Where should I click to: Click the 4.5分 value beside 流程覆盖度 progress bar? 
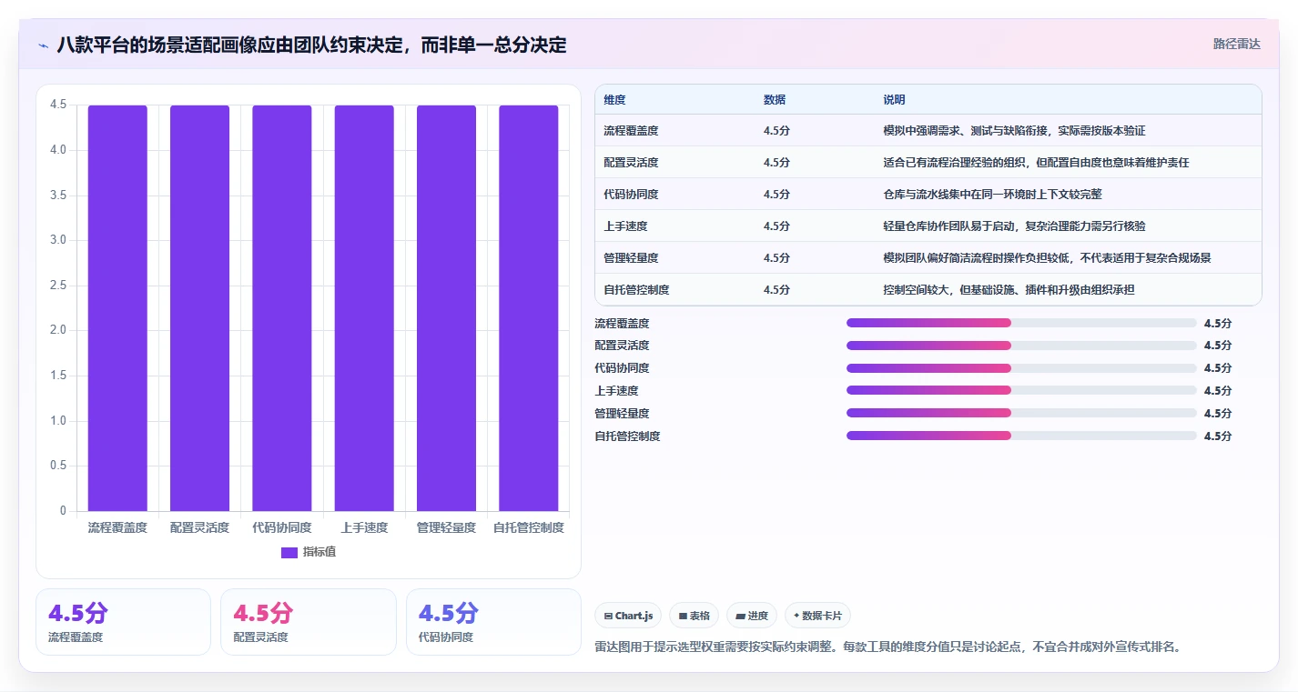[1217, 323]
